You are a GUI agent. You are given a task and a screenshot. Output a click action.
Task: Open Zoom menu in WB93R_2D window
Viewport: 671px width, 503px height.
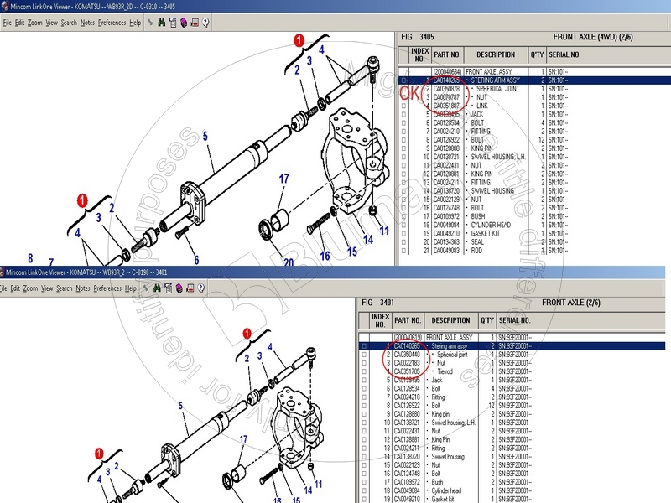(34, 23)
